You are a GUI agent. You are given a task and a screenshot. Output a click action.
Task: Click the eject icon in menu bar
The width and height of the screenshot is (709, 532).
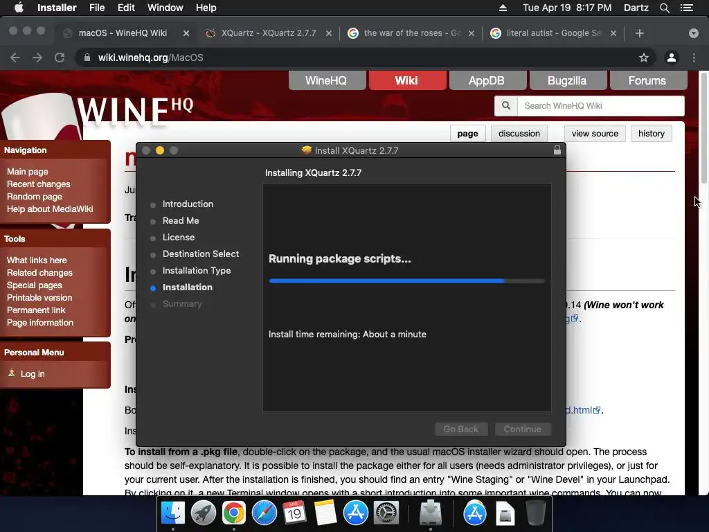(x=503, y=8)
